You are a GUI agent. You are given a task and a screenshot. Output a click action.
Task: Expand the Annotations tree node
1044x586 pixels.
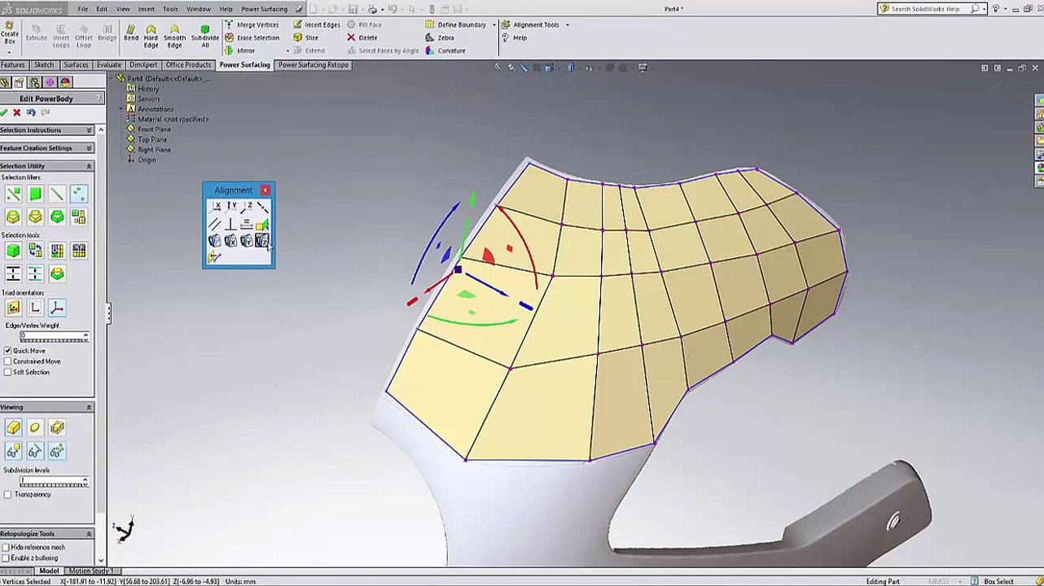click(122, 109)
